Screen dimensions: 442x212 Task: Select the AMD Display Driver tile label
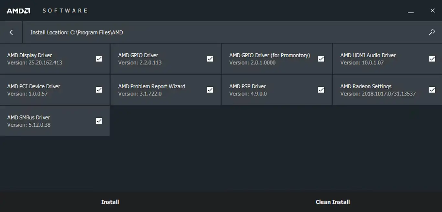point(29,55)
